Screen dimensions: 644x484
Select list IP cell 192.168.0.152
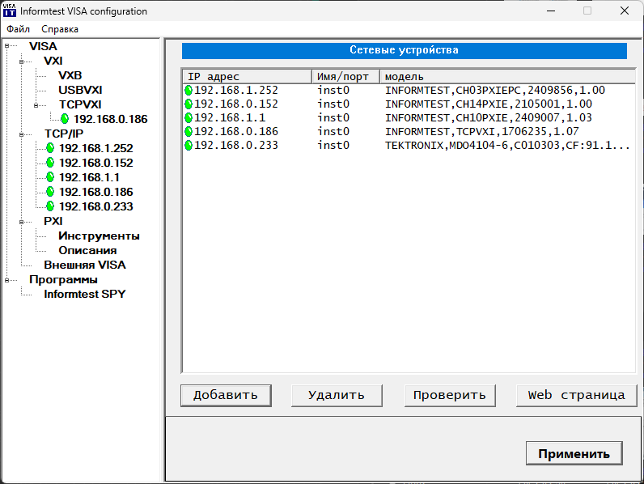coord(236,104)
